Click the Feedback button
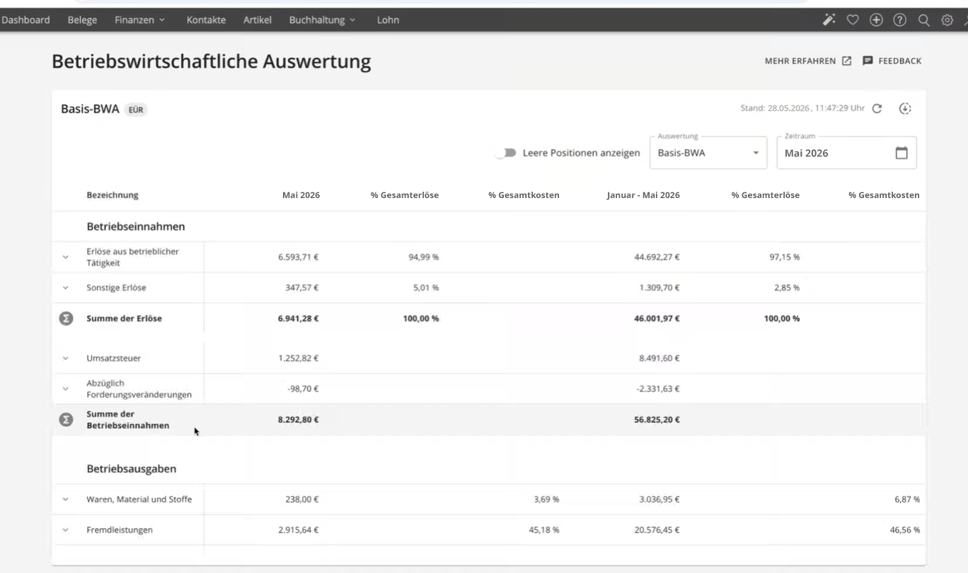The image size is (968, 573). (892, 62)
